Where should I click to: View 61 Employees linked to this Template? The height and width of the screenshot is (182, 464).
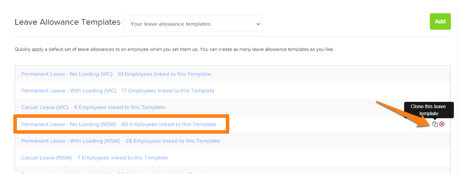click(x=165, y=74)
